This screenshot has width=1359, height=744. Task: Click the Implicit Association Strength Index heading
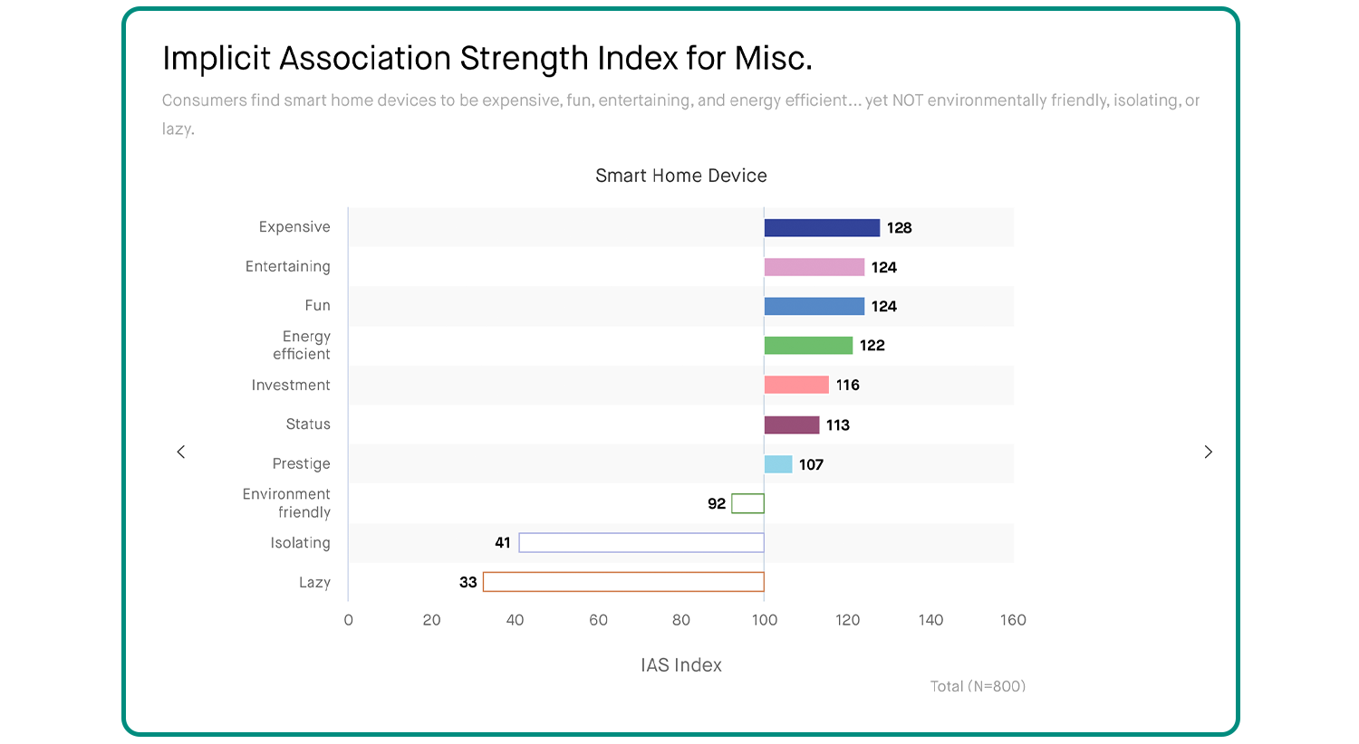point(487,59)
